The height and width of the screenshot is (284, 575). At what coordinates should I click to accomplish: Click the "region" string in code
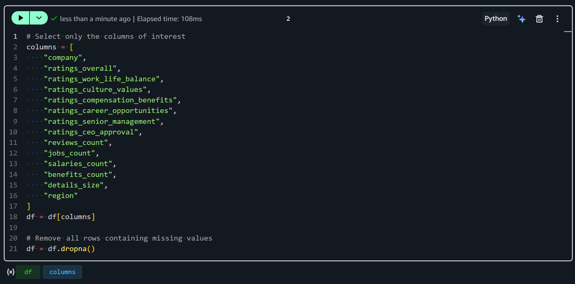61,196
